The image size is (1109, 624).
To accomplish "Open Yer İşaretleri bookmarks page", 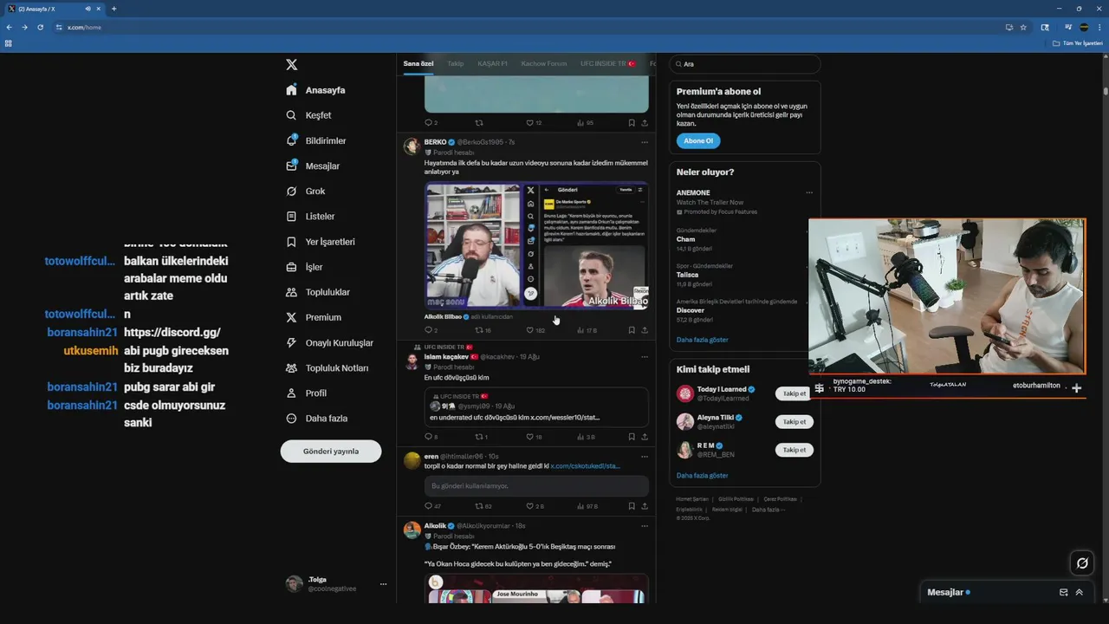I will (x=321, y=242).
